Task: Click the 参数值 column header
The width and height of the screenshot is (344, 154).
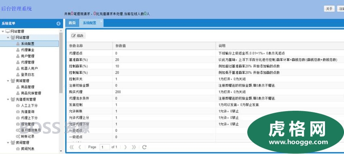Action: tap(164, 46)
